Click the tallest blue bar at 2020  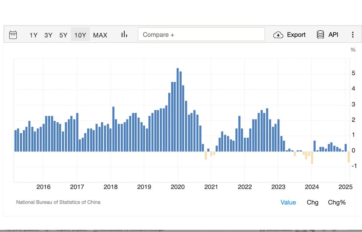click(177, 109)
